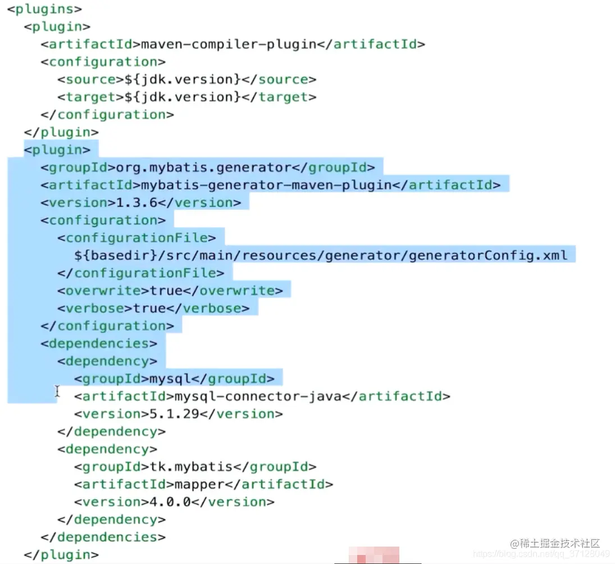Click the tk.mybatis groupId line
Image resolution: width=615 pixels, height=564 pixels.
pyautogui.click(x=195, y=467)
